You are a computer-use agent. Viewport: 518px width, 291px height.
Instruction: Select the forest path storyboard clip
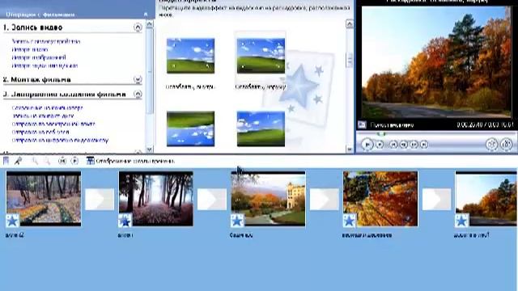tap(44, 198)
